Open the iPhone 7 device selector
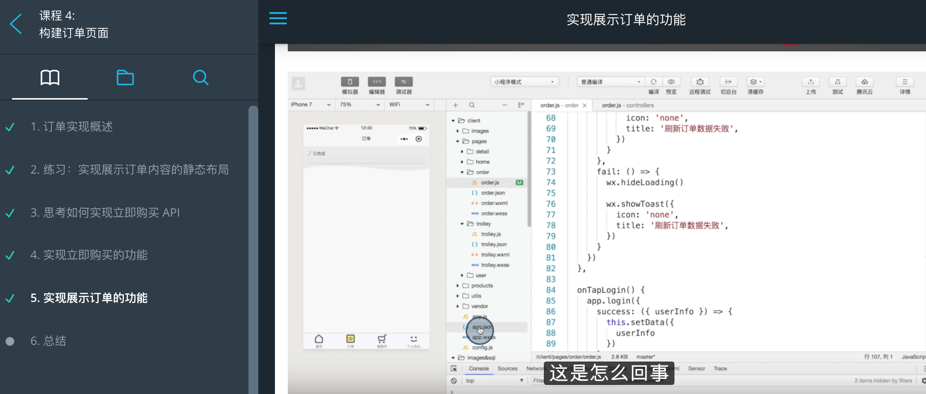This screenshot has width=926, height=394. 310,105
